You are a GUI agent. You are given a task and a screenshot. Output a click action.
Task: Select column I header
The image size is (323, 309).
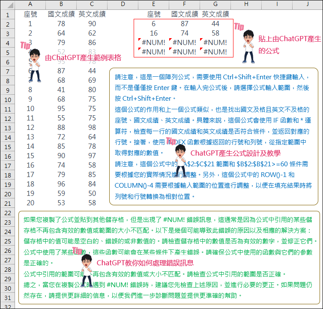click(277, 4)
